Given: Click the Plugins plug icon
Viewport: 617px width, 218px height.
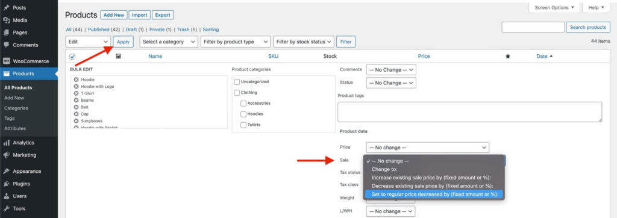Looking at the screenshot, I should click(6, 184).
